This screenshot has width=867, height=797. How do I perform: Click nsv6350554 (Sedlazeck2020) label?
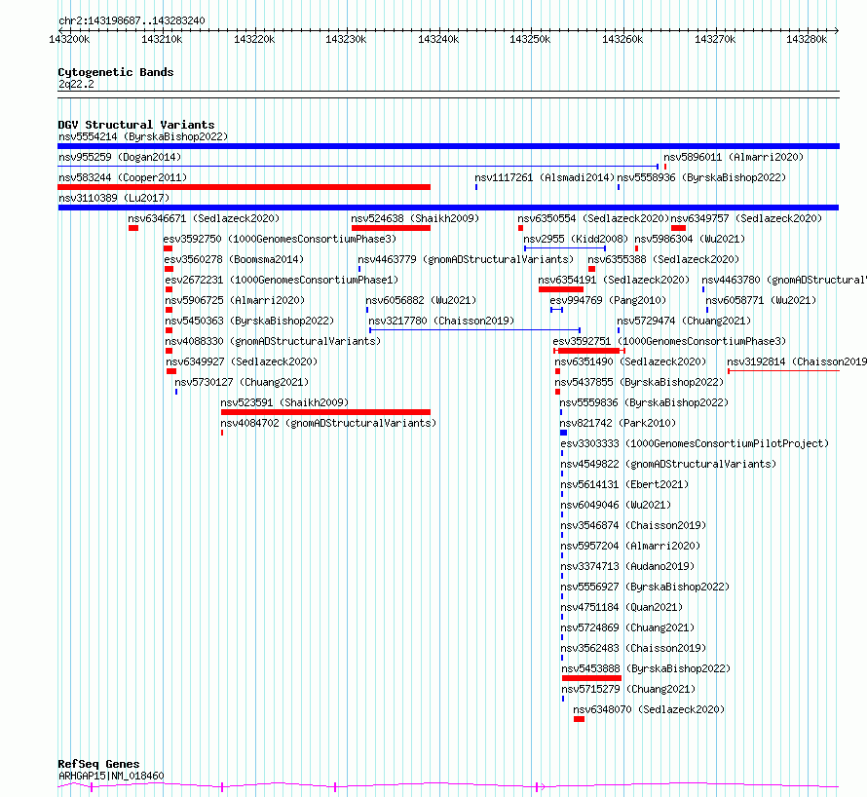tap(593, 218)
